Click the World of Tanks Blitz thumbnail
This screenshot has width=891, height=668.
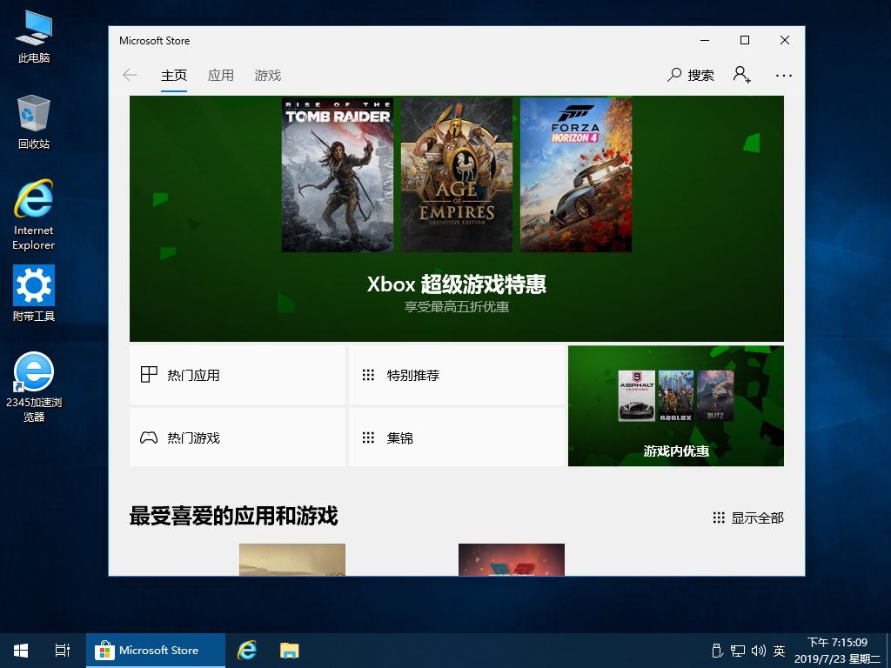click(715, 396)
